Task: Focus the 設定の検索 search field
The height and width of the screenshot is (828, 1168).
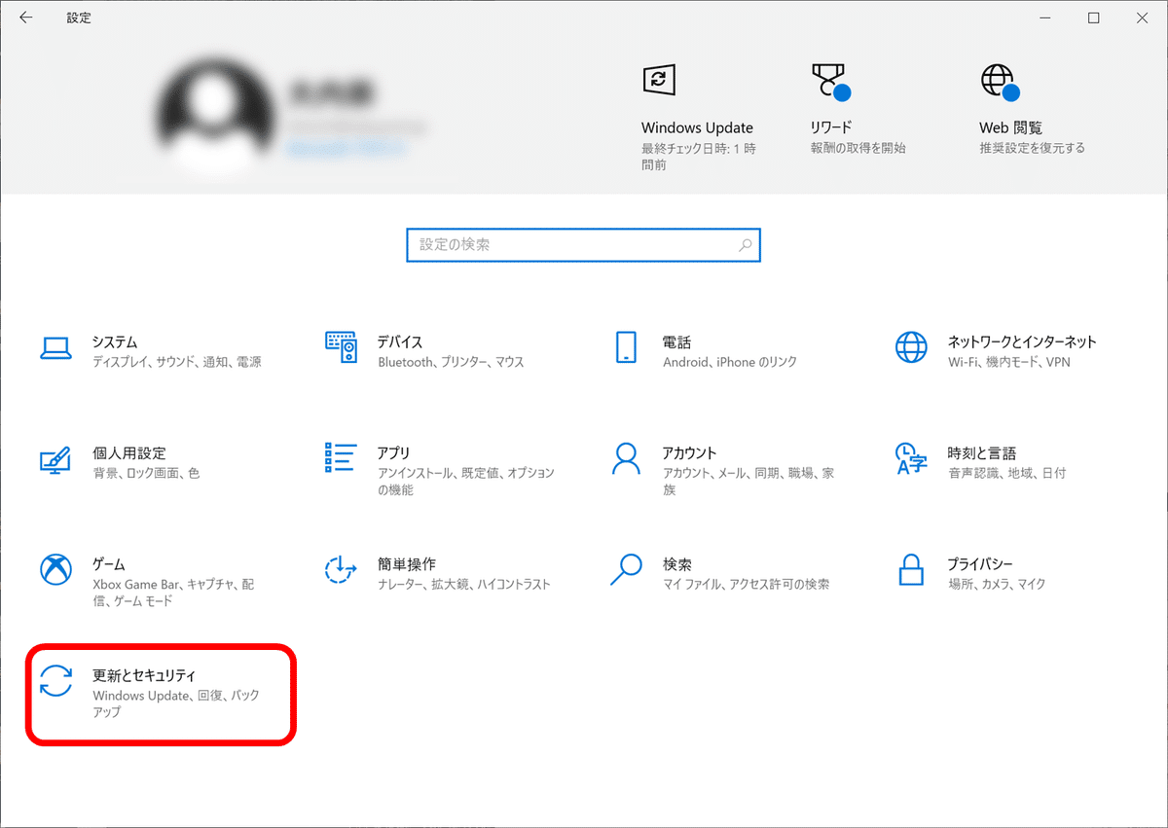Action: [583, 245]
